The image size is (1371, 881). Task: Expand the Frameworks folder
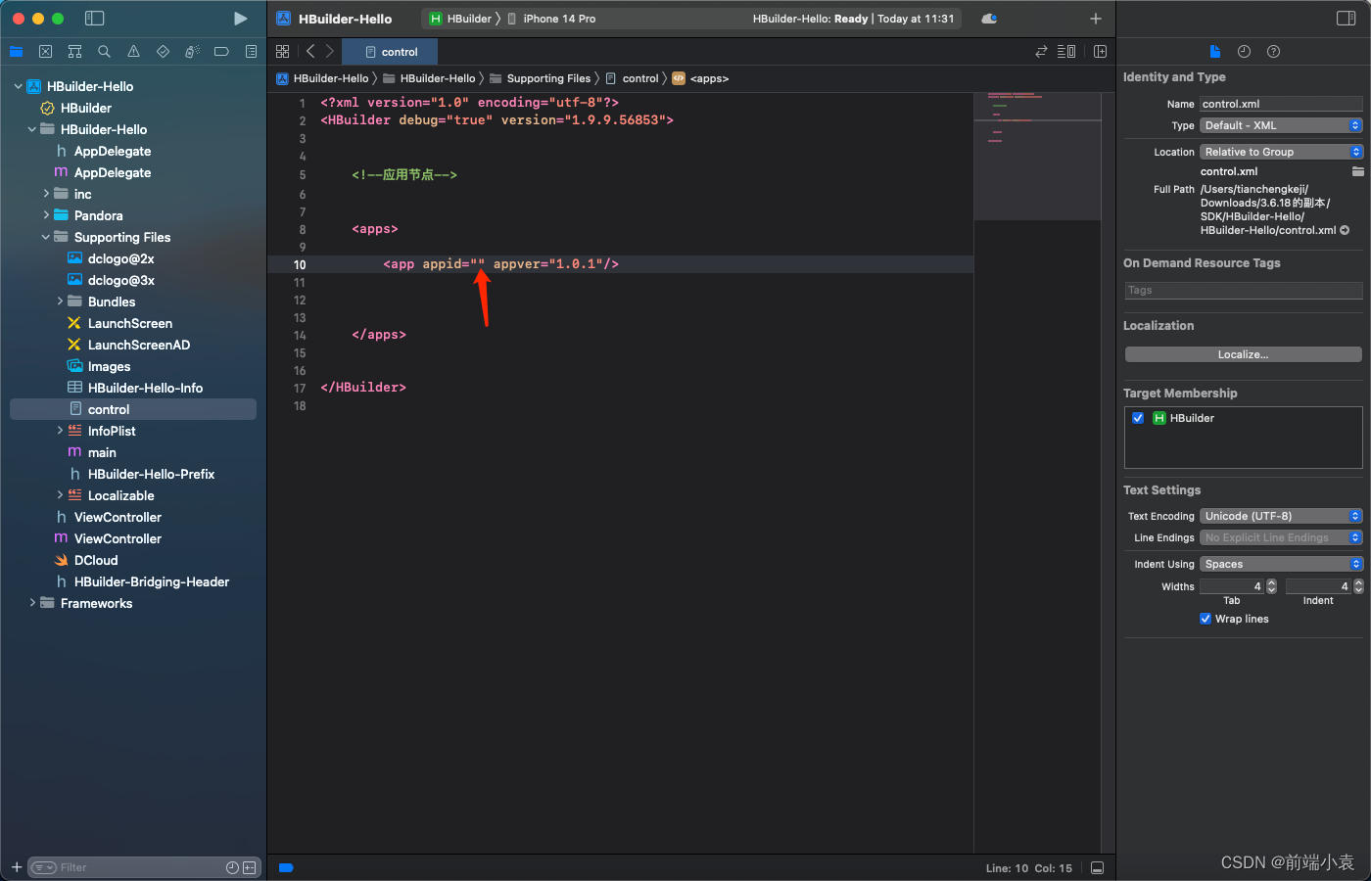[x=32, y=603]
